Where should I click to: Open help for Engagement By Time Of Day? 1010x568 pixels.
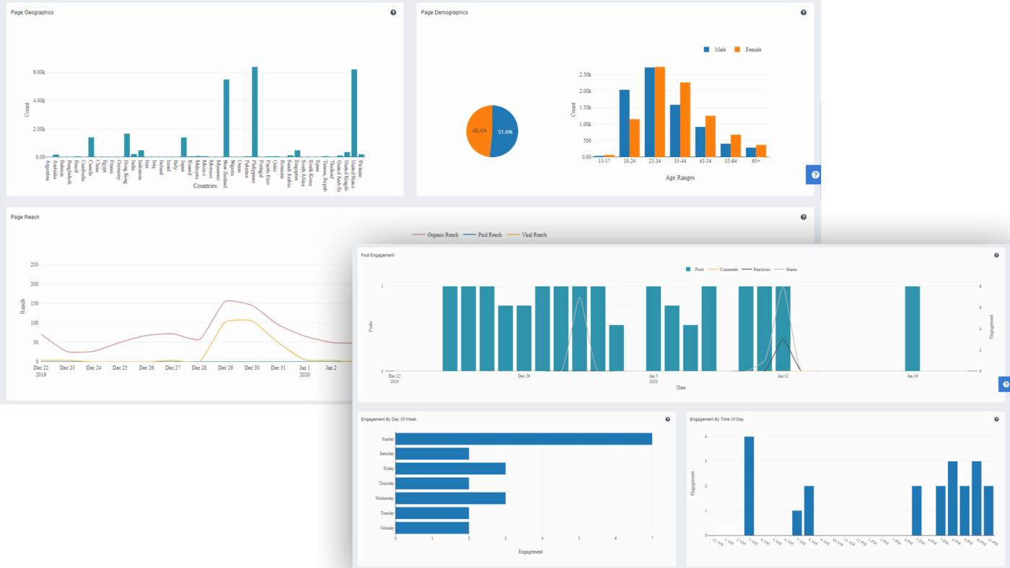tap(997, 419)
